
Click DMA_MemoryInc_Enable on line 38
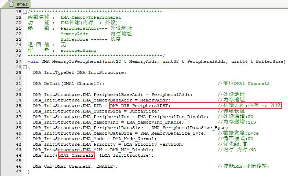click(x=155, y=122)
